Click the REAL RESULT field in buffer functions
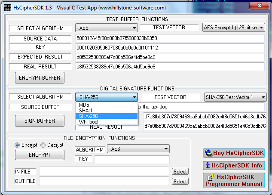 [170, 67]
